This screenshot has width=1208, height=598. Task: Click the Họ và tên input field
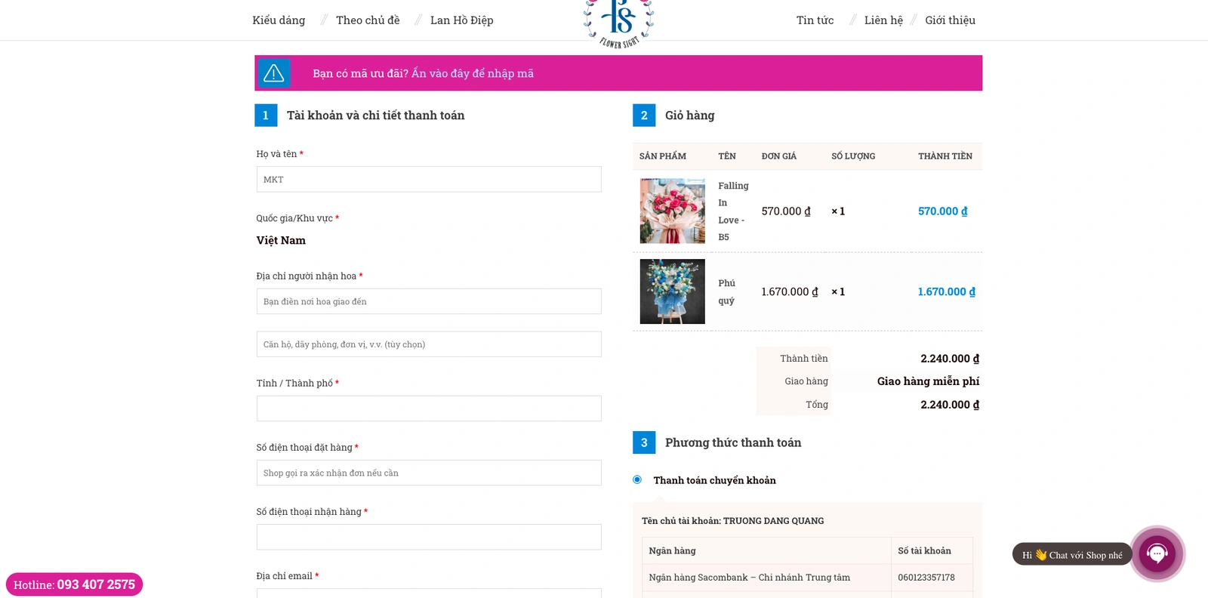tap(429, 180)
